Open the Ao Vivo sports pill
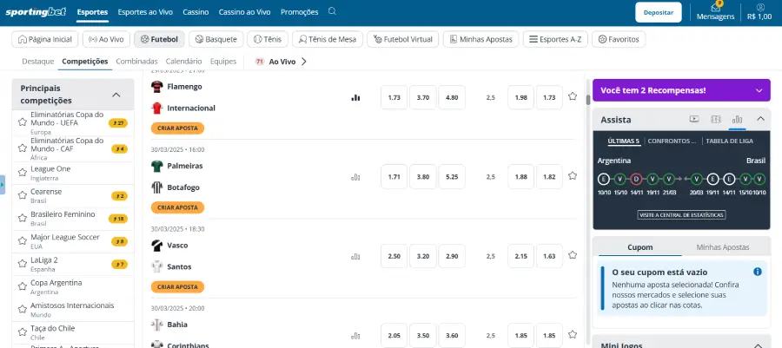Viewport: 782px width, 348px height. pyautogui.click(x=106, y=39)
